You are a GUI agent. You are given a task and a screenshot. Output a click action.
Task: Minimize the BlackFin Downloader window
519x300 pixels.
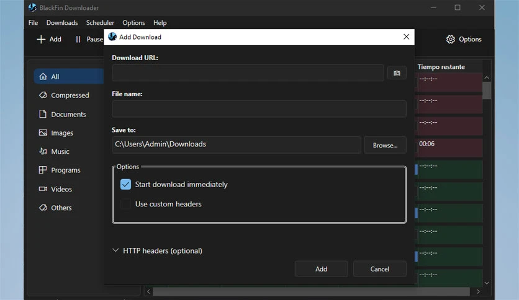(433, 7)
